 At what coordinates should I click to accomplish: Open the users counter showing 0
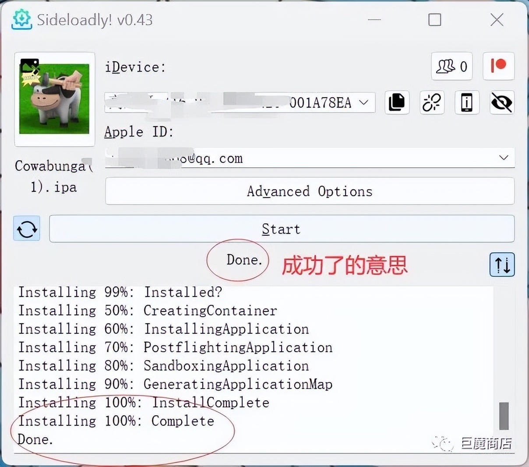pos(452,66)
